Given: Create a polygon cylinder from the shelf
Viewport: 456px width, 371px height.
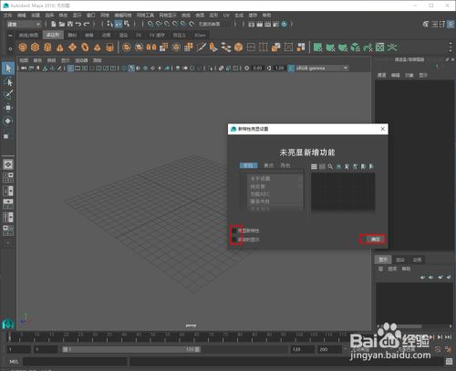Looking at the screenshot, I should (47, 48).
